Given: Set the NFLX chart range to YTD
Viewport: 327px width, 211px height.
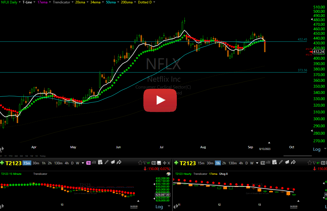Looking at the screenshot, I should tap(11, 156).
